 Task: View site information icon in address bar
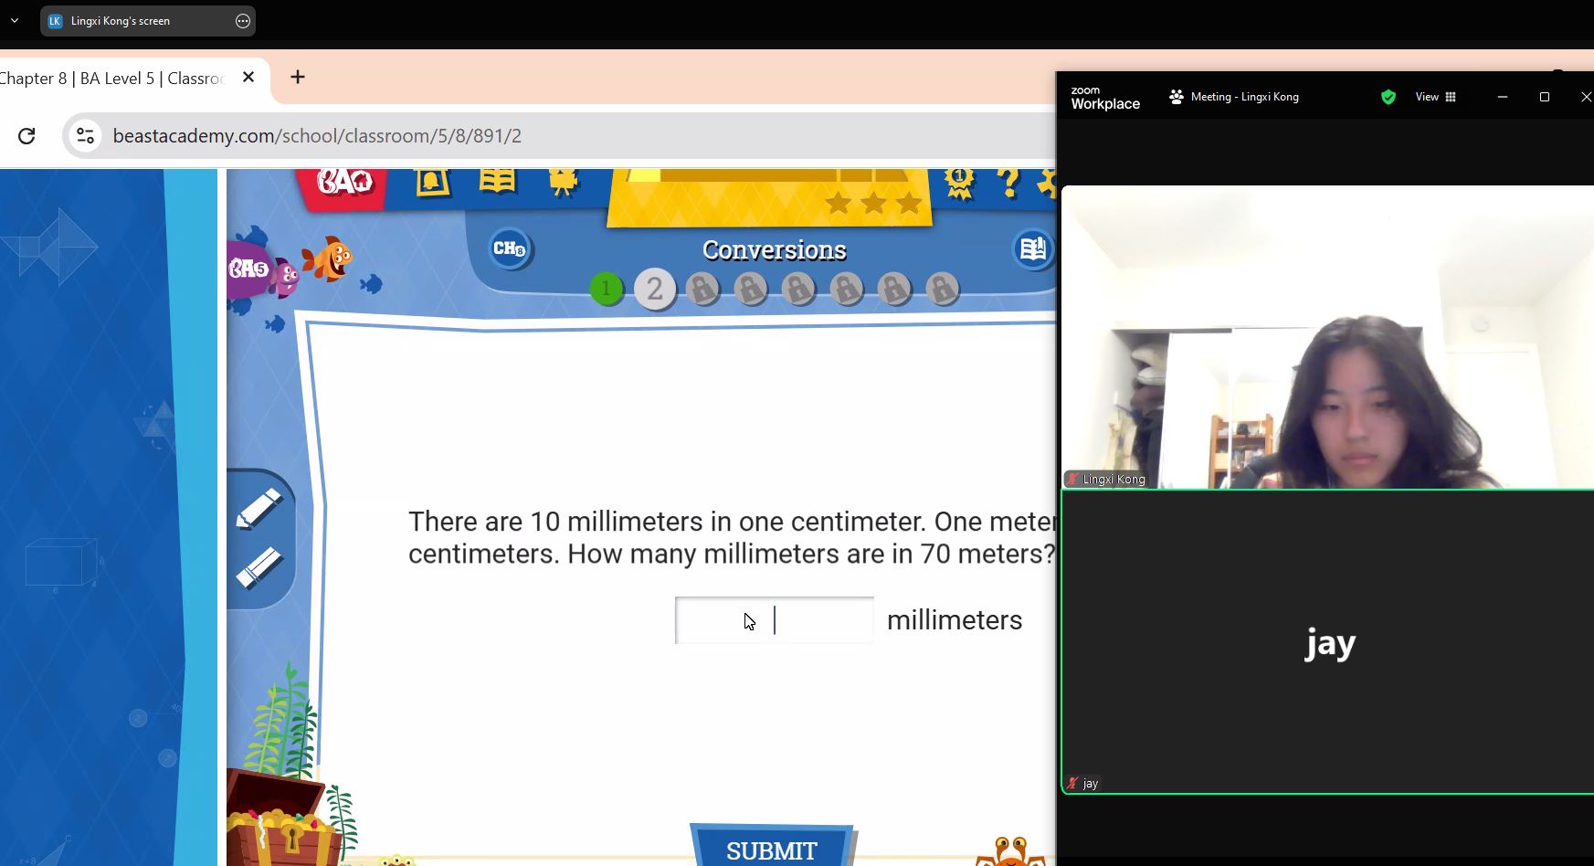click(85, 136)
